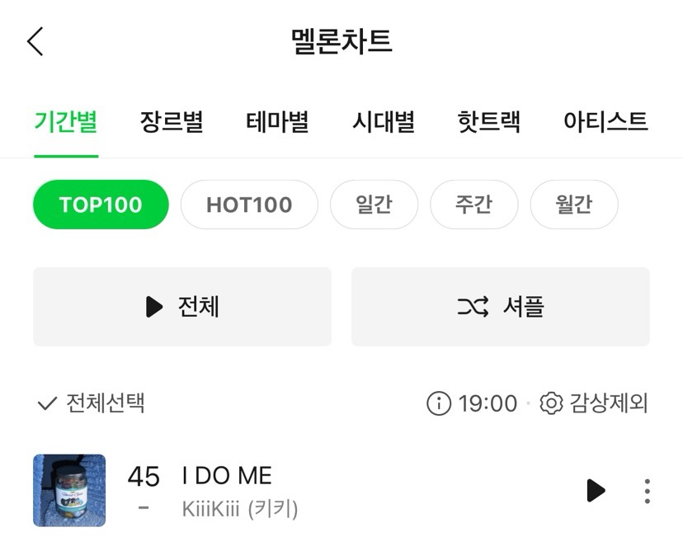Open the 장르별 tab
683x551 pixels.
coord(172,121)
